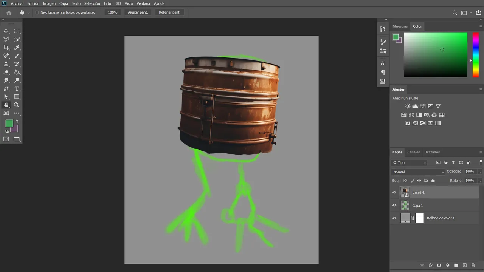The width and height of the screenshot is (484, 272).
Task: Select the Eraser tool
Action: click(6, 72)
